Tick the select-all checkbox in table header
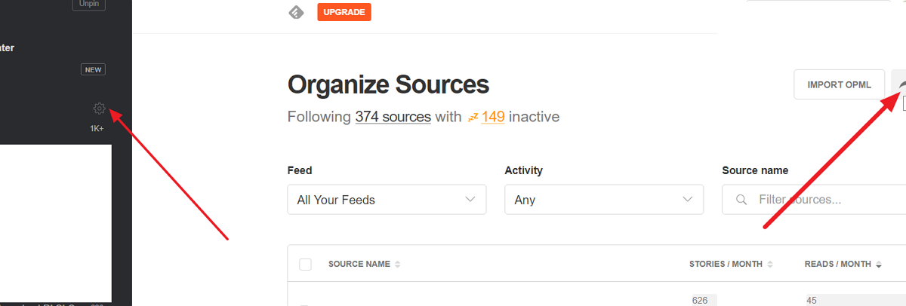 (x=306, y=265)
